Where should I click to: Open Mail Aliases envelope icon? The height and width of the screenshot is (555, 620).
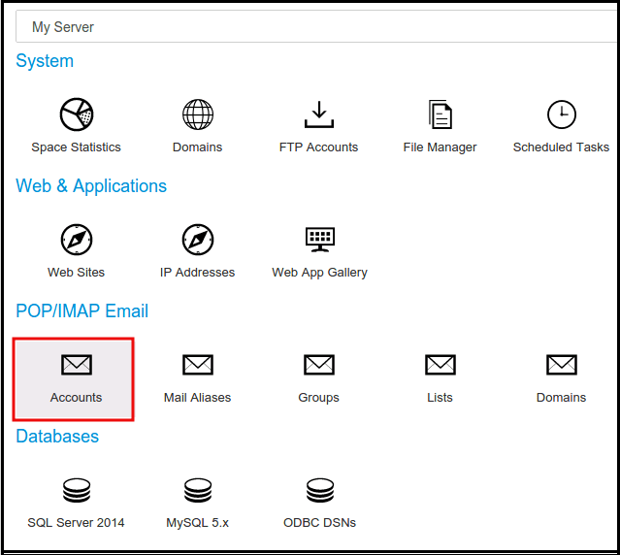coord(198,365)
